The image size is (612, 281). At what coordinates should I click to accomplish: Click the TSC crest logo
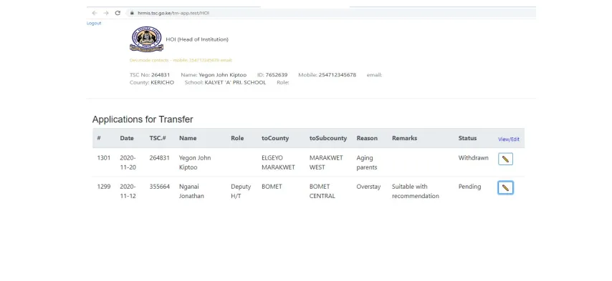click(x=146, y=39)
